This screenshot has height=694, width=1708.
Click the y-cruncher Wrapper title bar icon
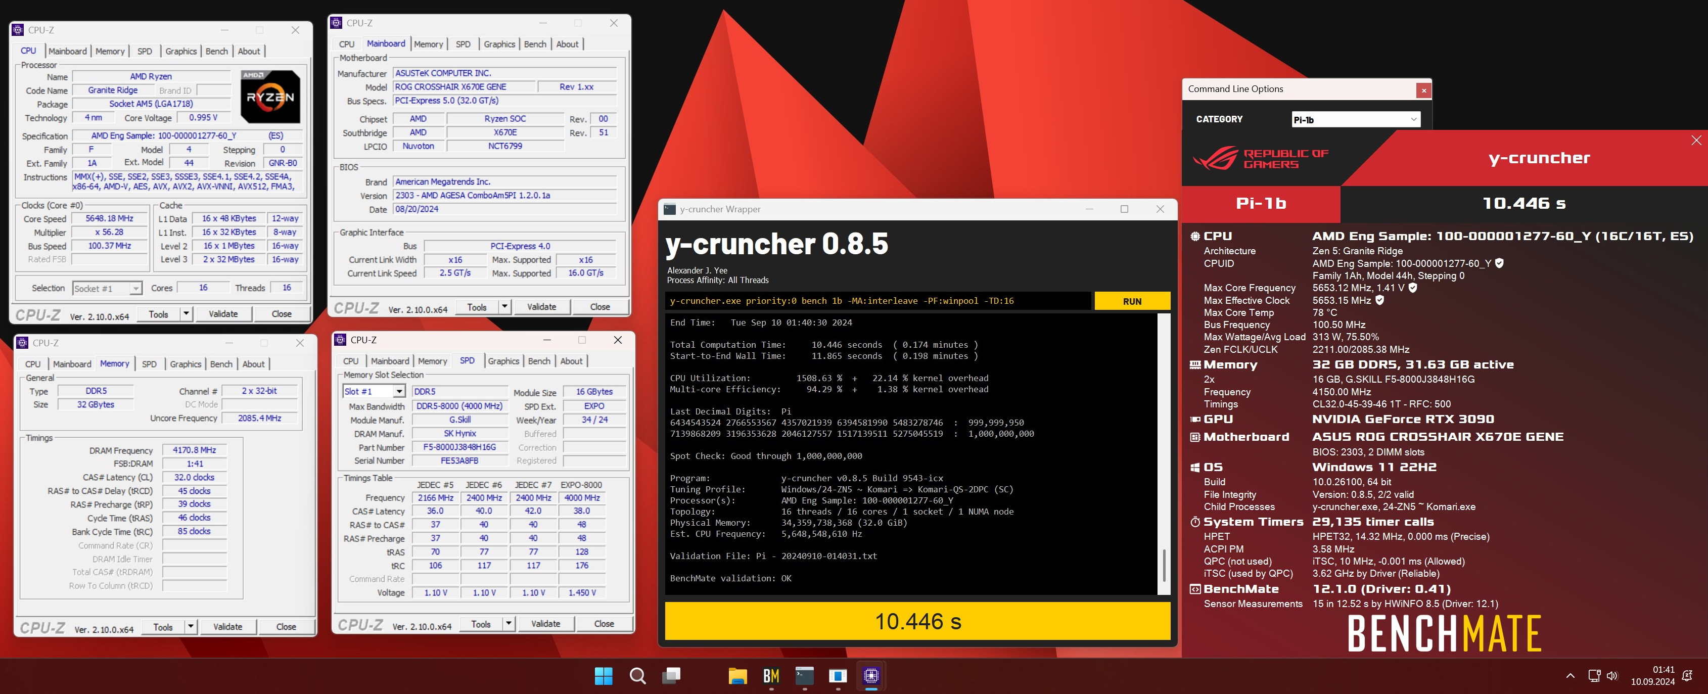[670, 209]
